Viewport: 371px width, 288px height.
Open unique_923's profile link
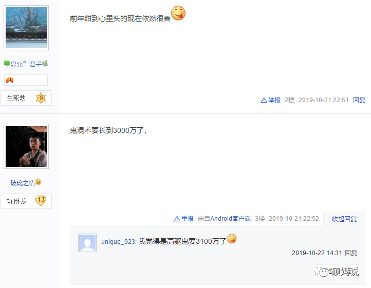coord(118,242)
